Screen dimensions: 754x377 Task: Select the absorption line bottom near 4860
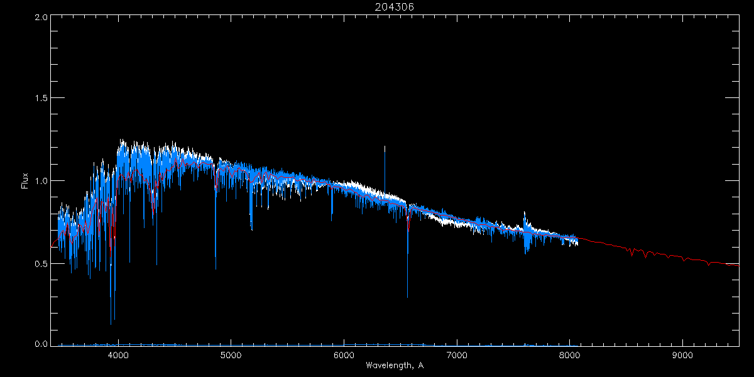(x=216, y=268)
